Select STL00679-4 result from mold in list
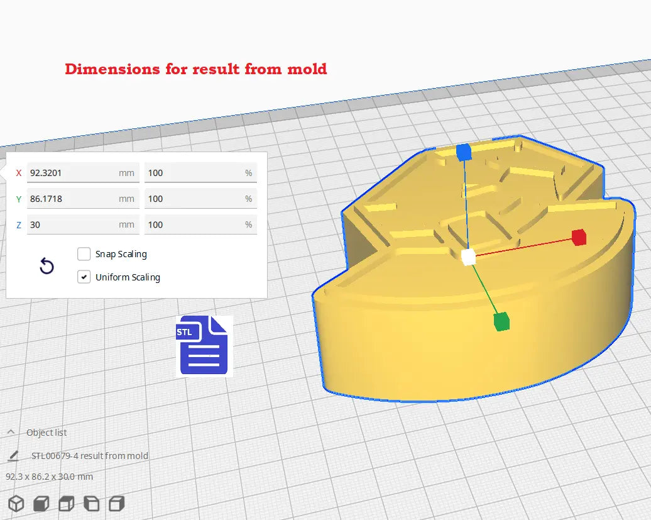This screenshot has height=520, width=651. (90, 456)
